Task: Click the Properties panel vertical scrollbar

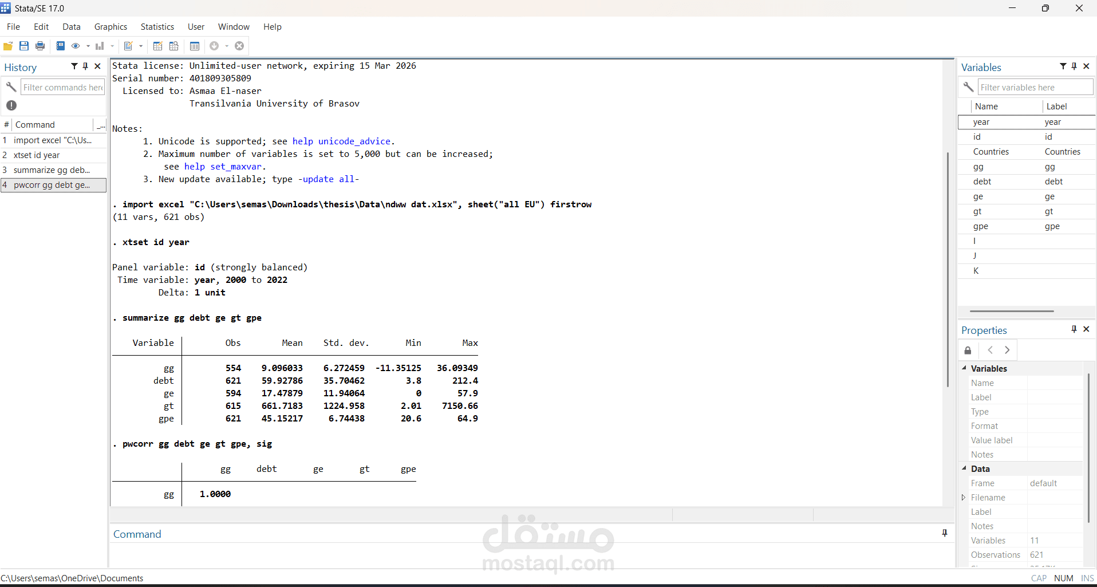Action: [1088, 447]
